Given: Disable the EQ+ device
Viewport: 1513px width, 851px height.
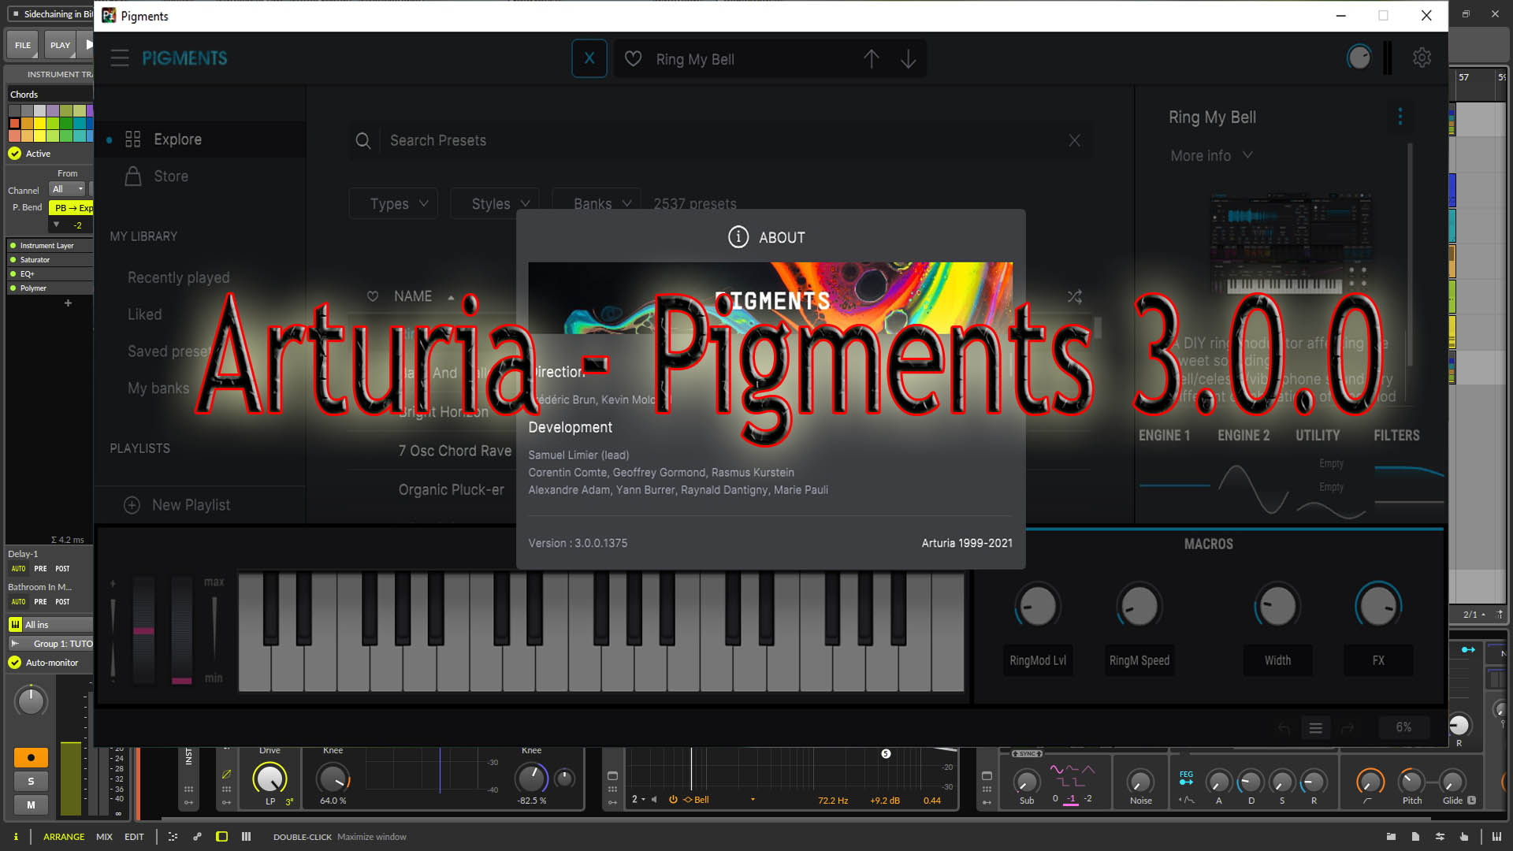Looking at the screenshot, I should (13, 274).
